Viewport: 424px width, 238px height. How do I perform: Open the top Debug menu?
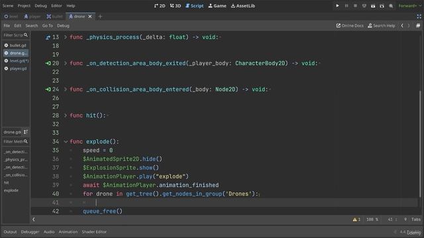[40, 6]
